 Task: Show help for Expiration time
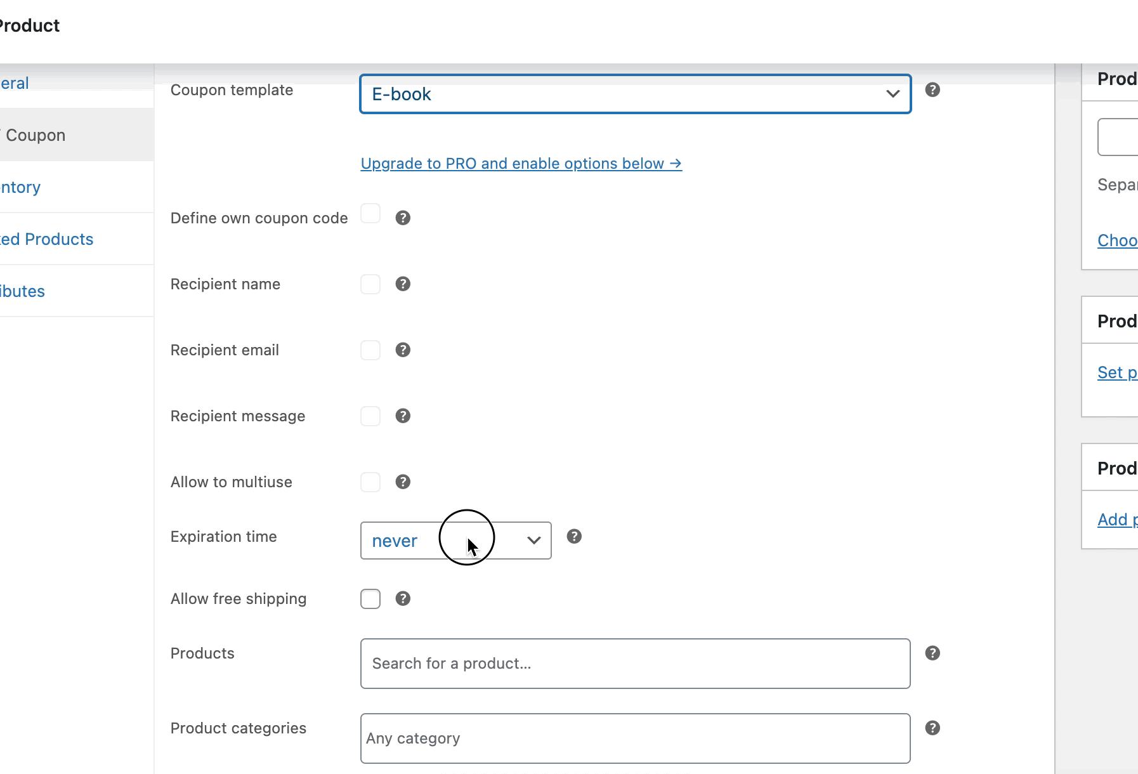[x=574, y=536]
